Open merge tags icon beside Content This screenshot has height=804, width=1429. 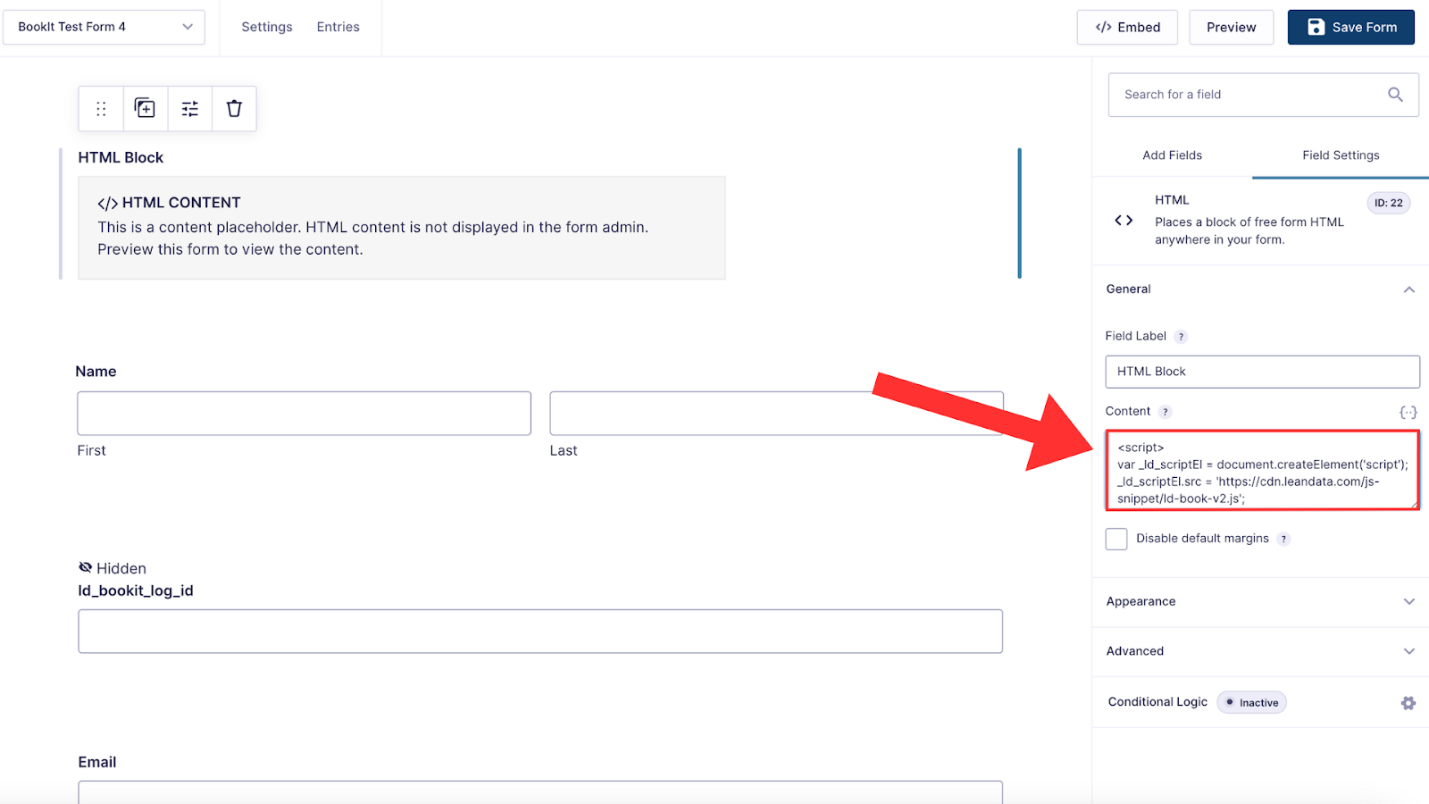(x=1408, y=412)
